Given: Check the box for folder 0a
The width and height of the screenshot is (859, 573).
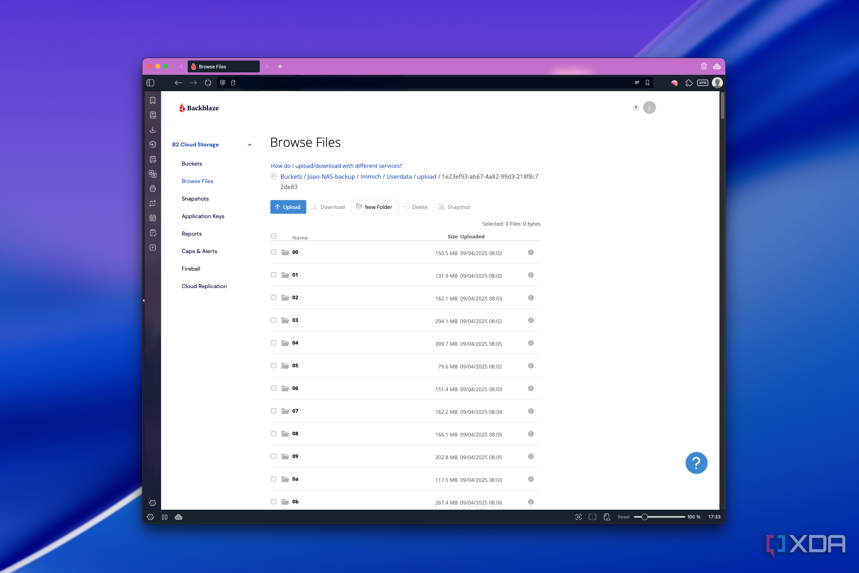Looking at the screenshot, I should pos(274,479).
